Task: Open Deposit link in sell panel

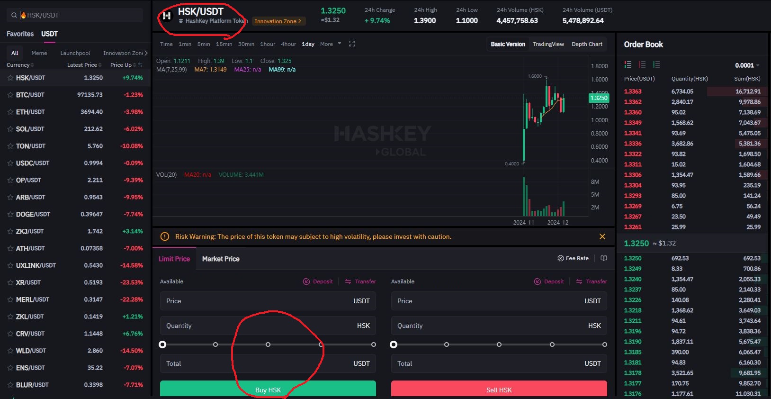Action: click(549, 281)
